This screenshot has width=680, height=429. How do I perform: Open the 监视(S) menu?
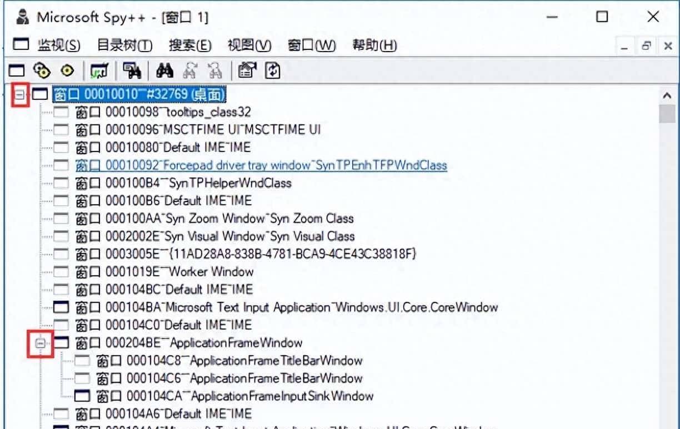click(x=59, y=46)
